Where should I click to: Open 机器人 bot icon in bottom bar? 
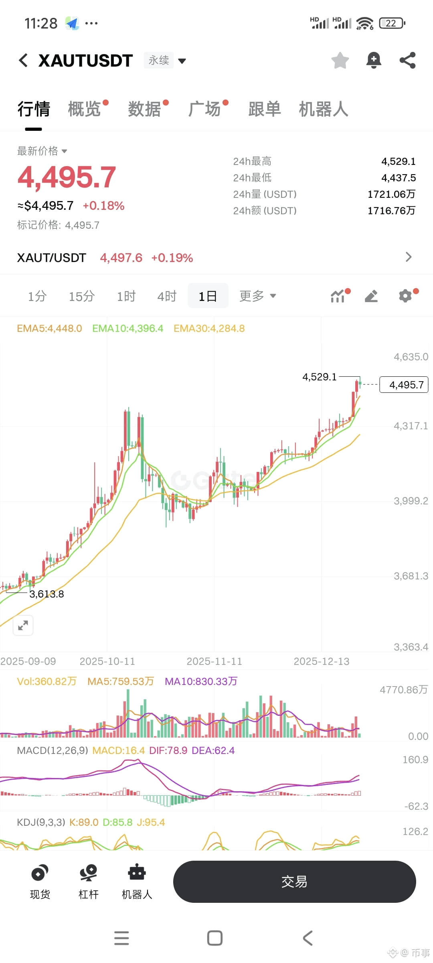137,881
